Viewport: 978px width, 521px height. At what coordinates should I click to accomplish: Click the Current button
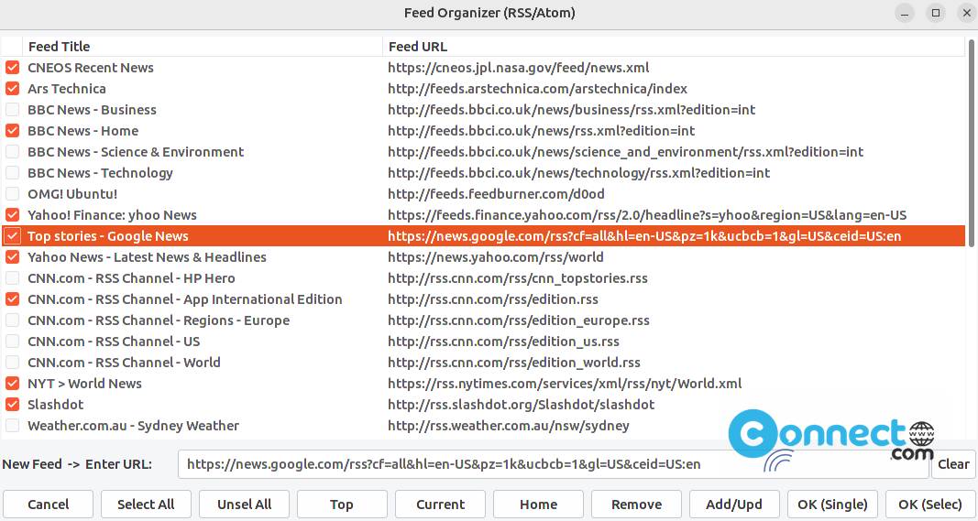440,505
